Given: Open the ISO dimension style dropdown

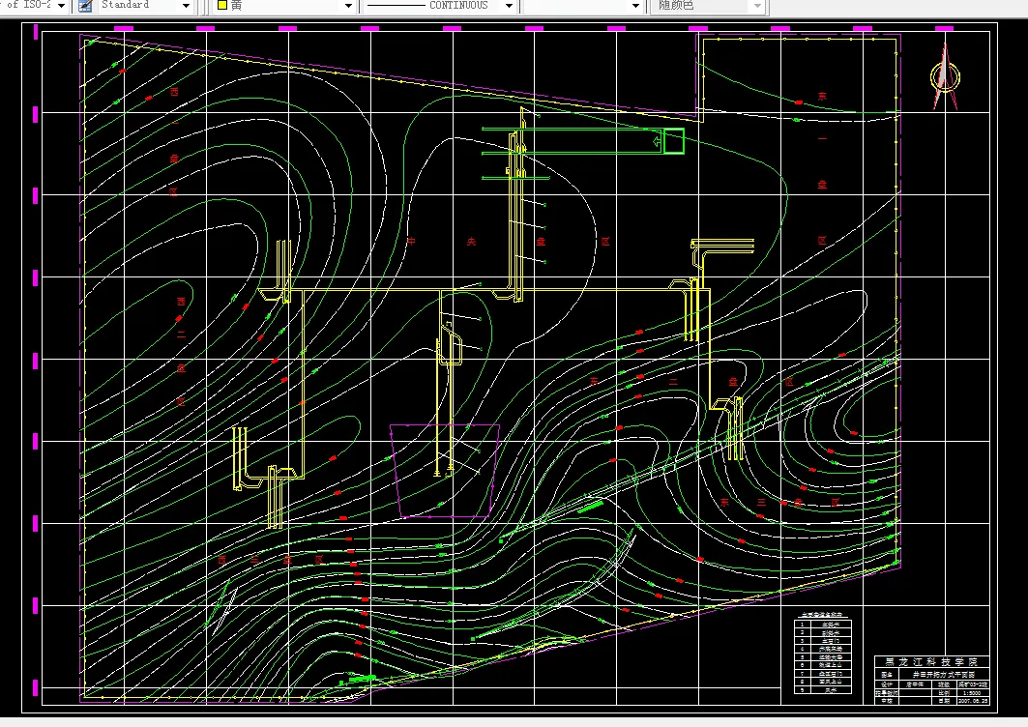Looking at the screenshot, I should 61,5.
